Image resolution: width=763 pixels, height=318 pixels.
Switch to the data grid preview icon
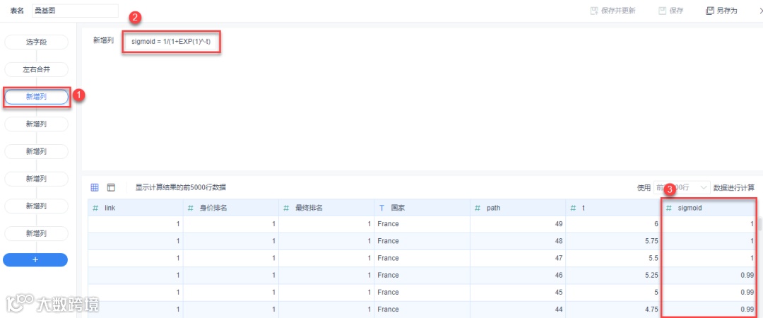point(95,187)
